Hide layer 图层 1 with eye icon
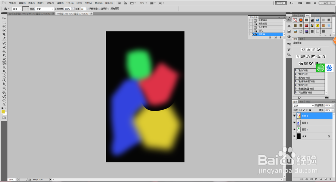336x182 pixels. (x=294, y=130)
